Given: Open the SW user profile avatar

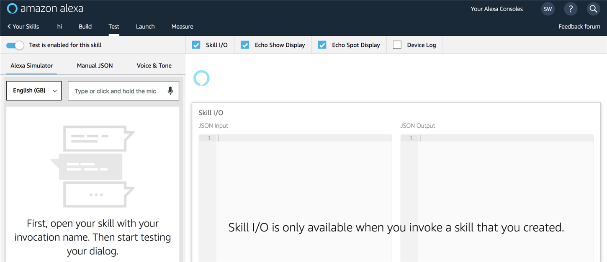Looking at the screenshot, I should coord(548,9).
